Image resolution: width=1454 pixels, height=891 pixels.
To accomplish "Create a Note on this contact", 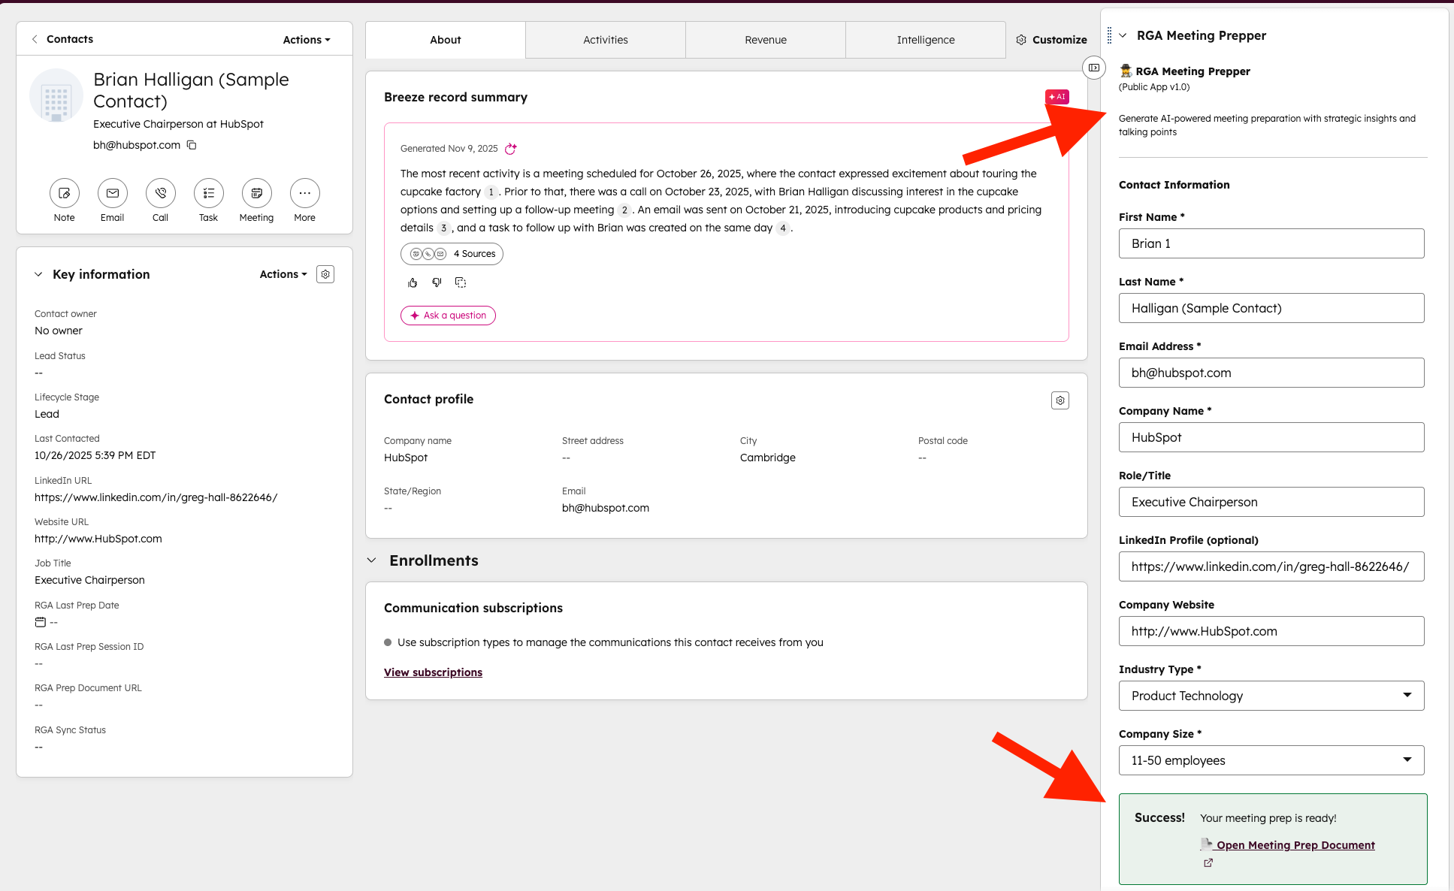I will point(64,193).
